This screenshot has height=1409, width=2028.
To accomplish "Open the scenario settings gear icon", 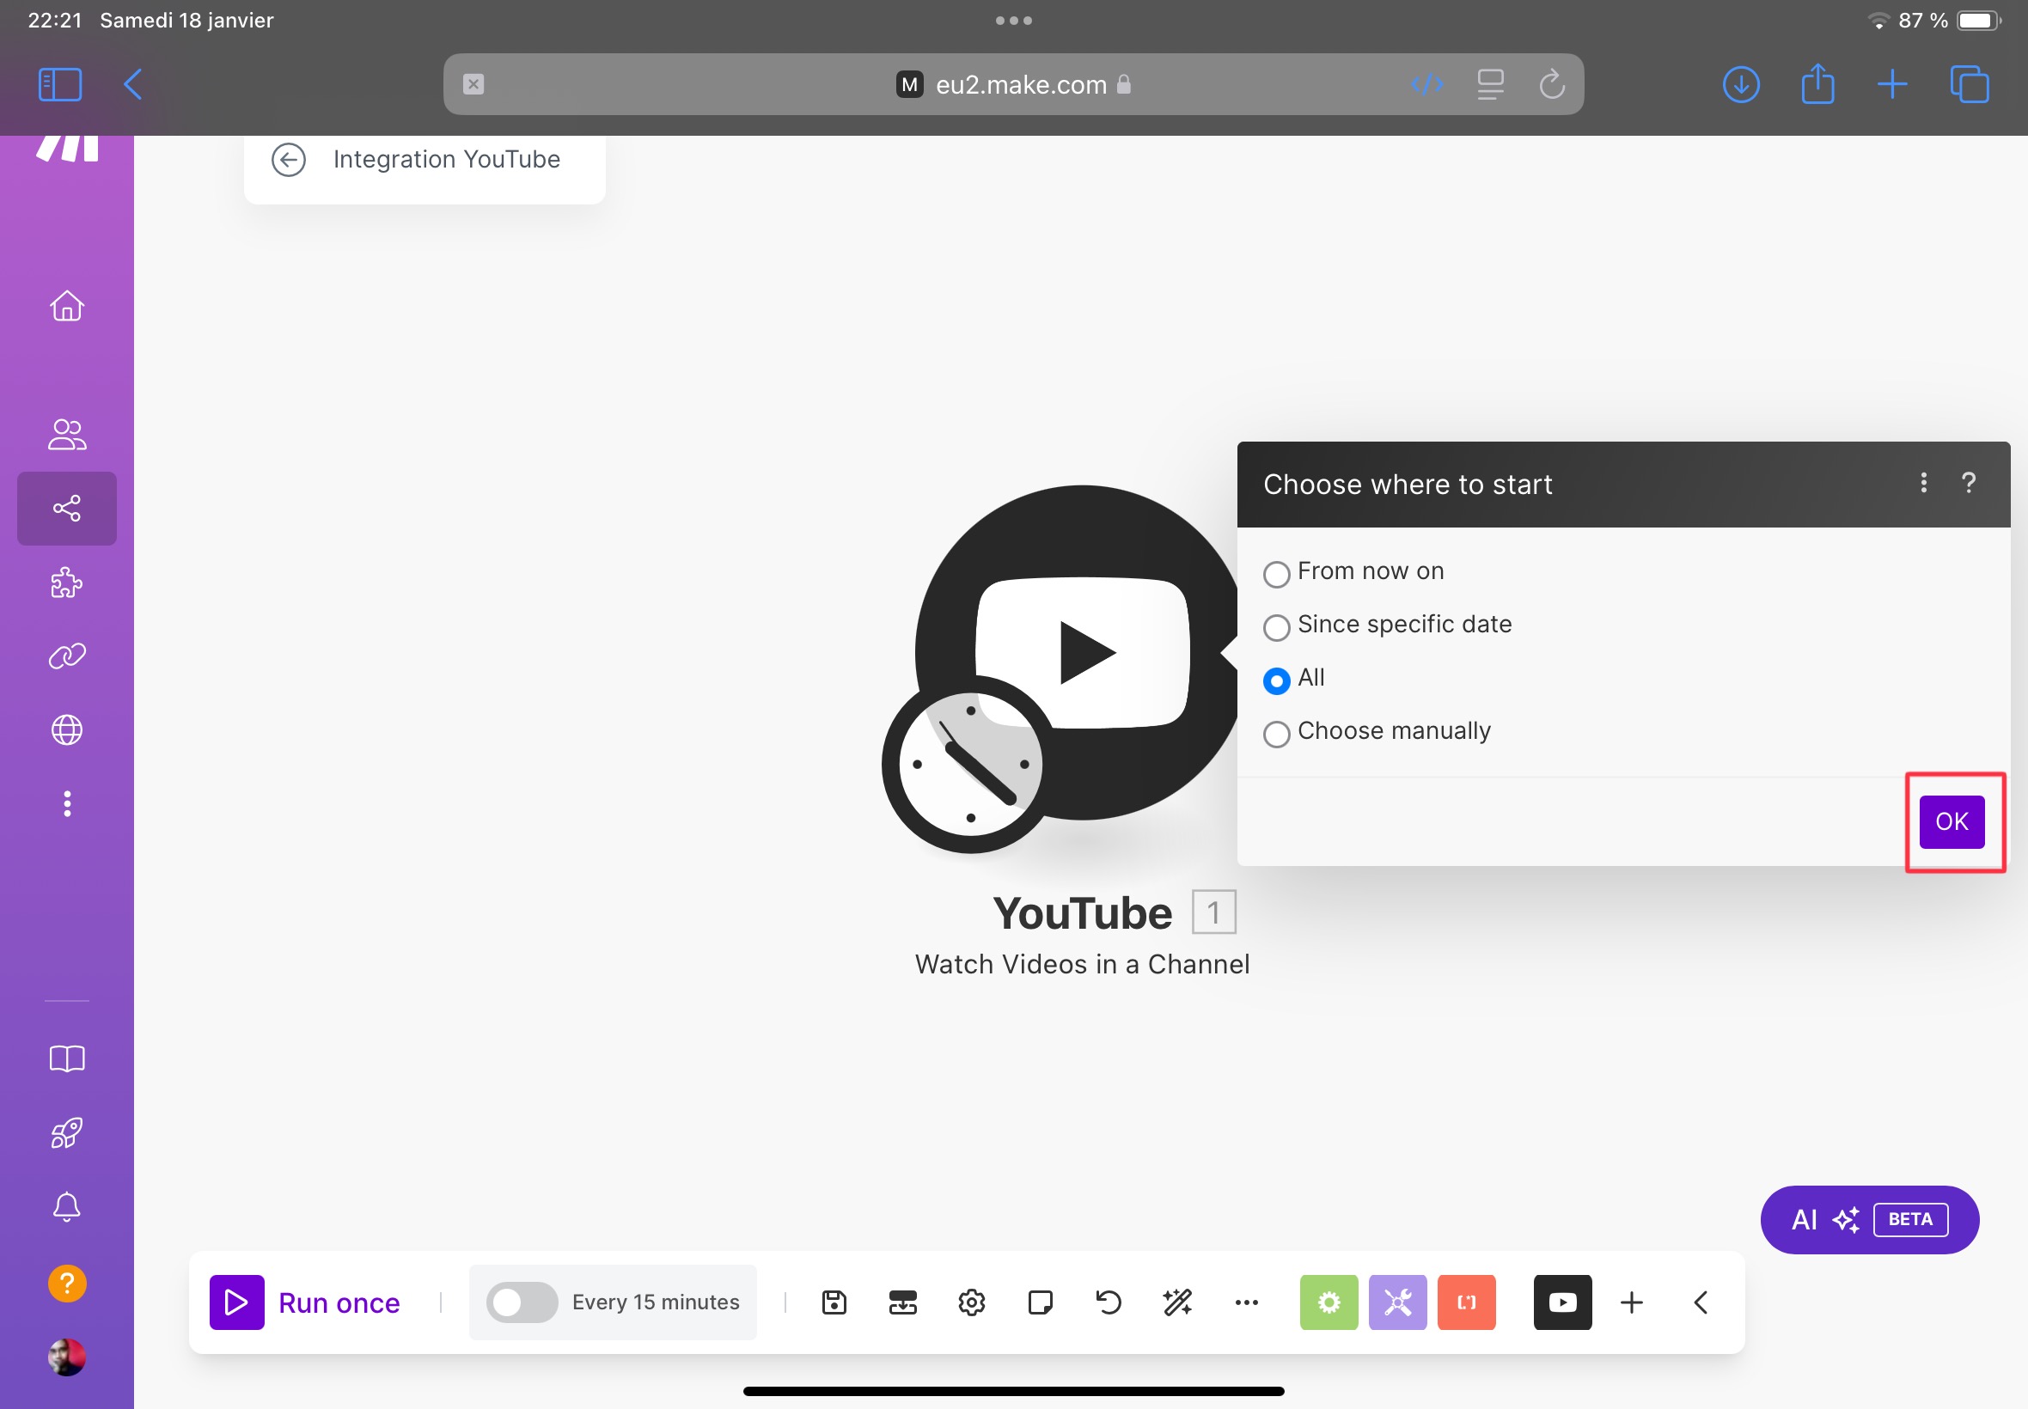I will [x=972, y=1302].
